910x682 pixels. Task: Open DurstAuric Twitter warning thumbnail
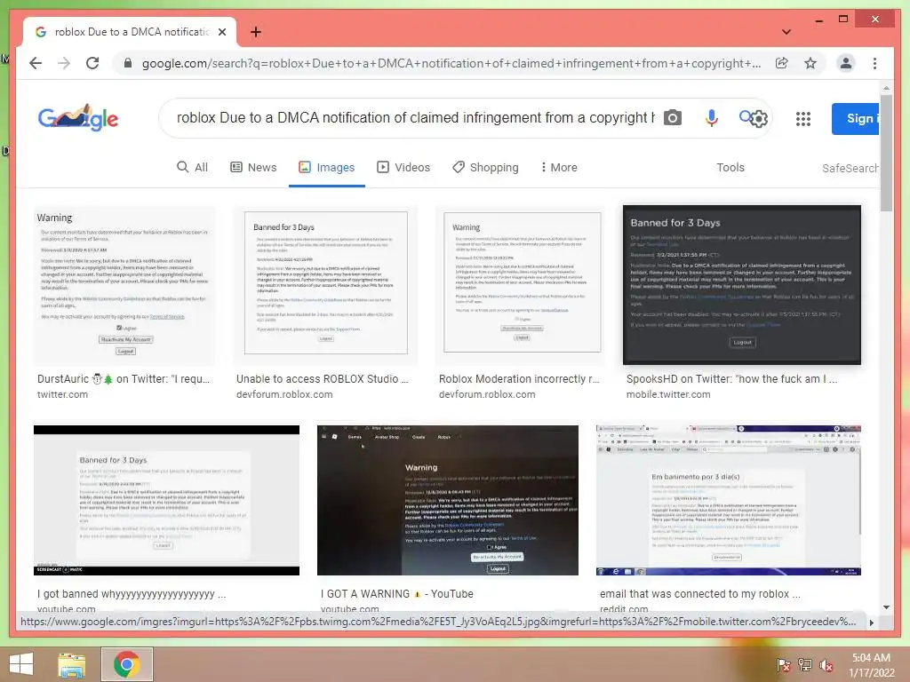(x=124, y=286)
